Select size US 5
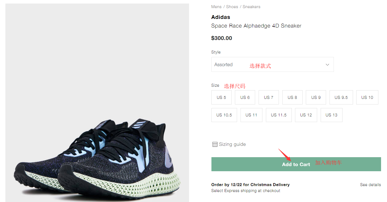Screen dimensions: 387x202 point(221,97)
